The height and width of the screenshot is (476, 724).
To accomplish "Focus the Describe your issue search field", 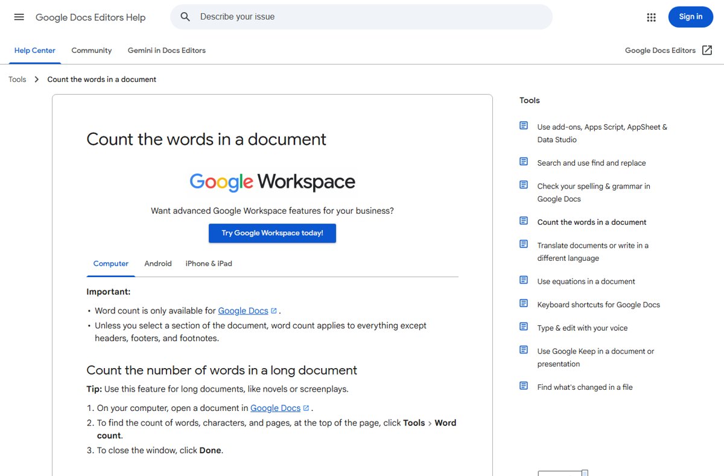I will pyautogui.click(x=361, y=17).
